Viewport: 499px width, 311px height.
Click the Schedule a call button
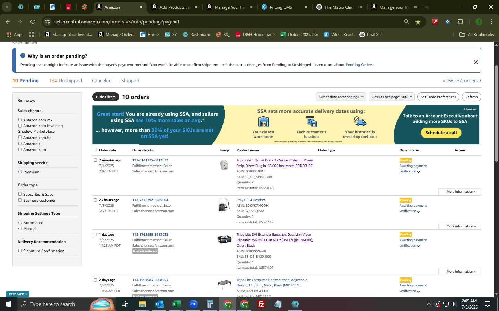(x=441, y=133)
